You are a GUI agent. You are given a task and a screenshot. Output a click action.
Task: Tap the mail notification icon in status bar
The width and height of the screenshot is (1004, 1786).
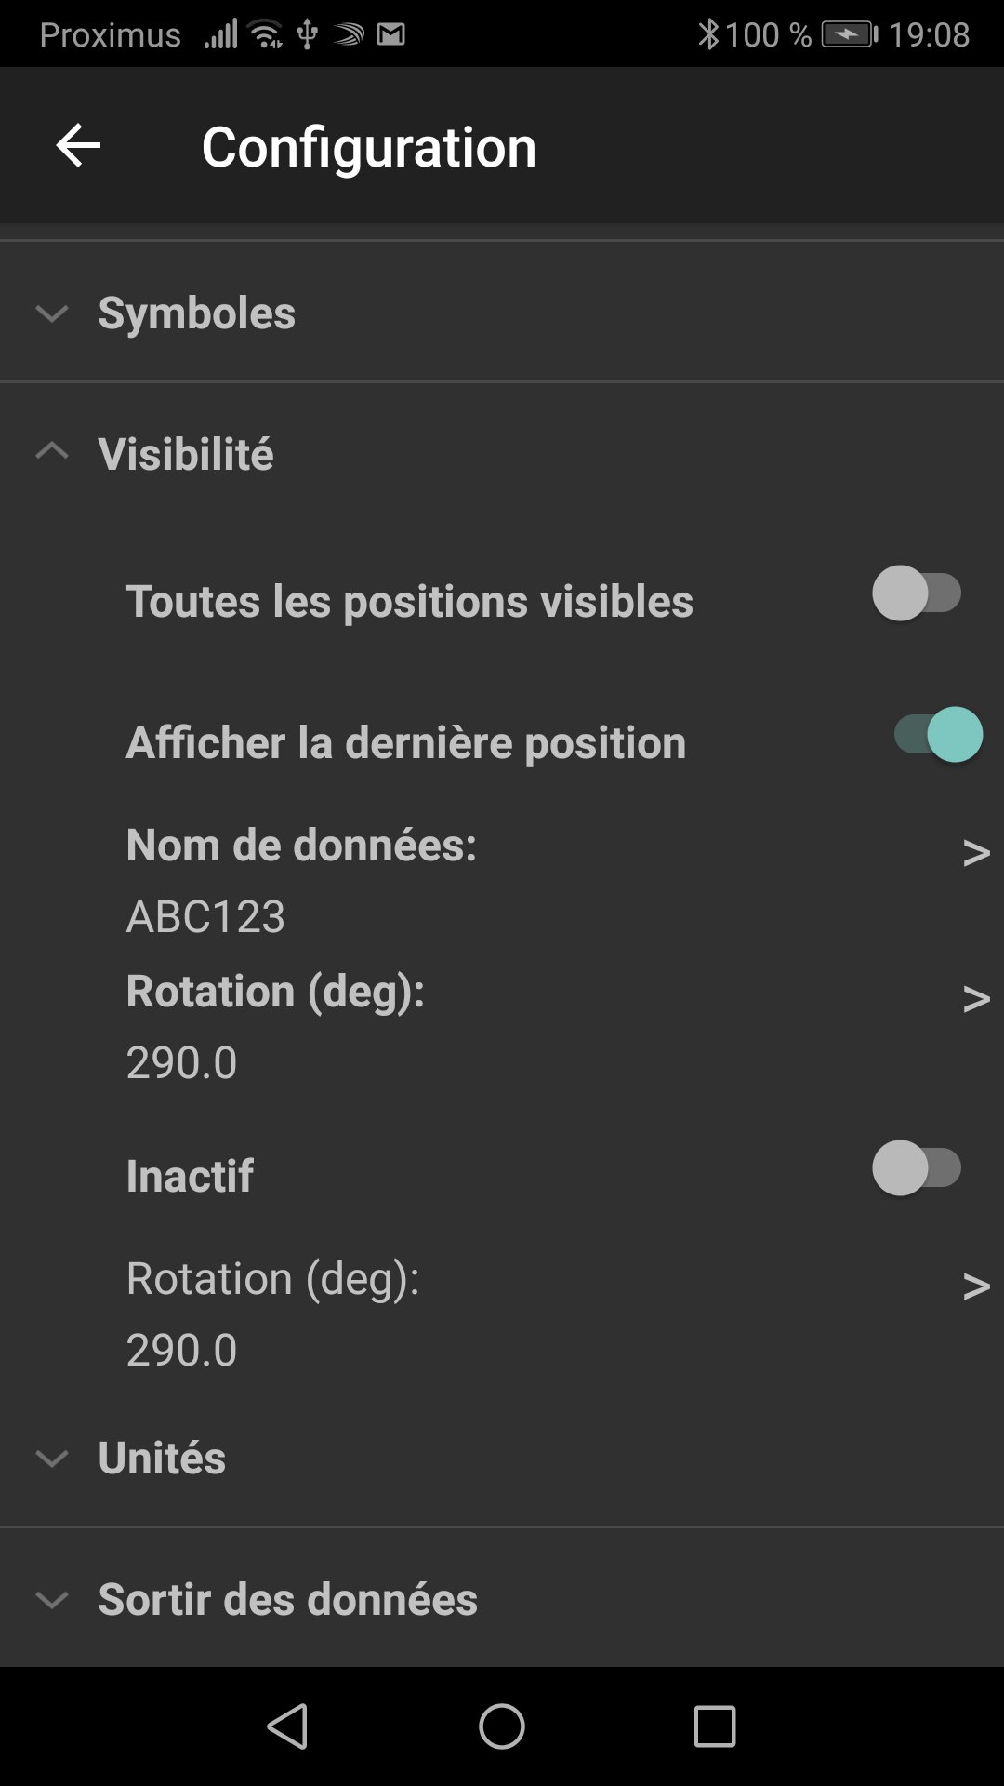[x=390, y=35]
